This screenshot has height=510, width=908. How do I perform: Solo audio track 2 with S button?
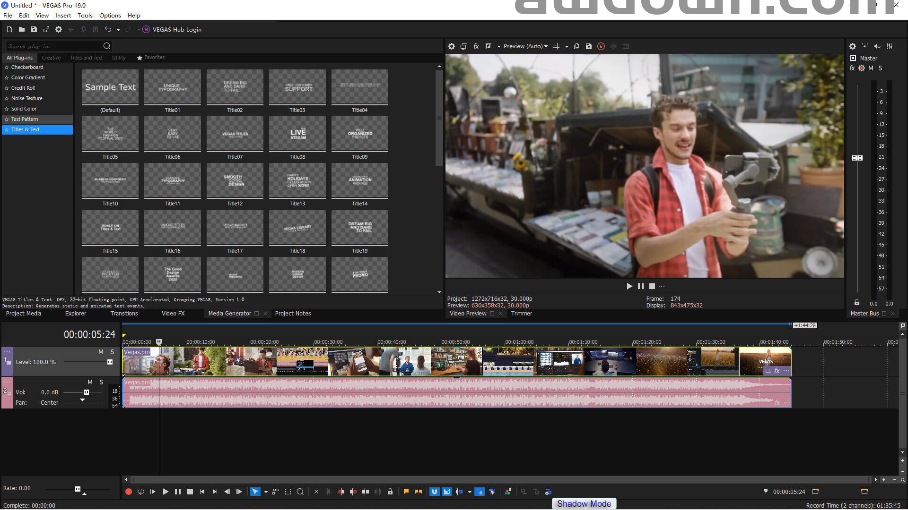[x=101, y=382]
